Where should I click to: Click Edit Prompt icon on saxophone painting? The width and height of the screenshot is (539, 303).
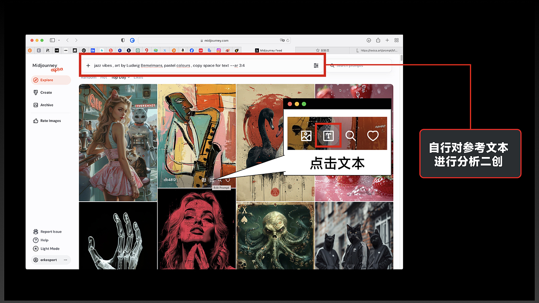[212, 180]
